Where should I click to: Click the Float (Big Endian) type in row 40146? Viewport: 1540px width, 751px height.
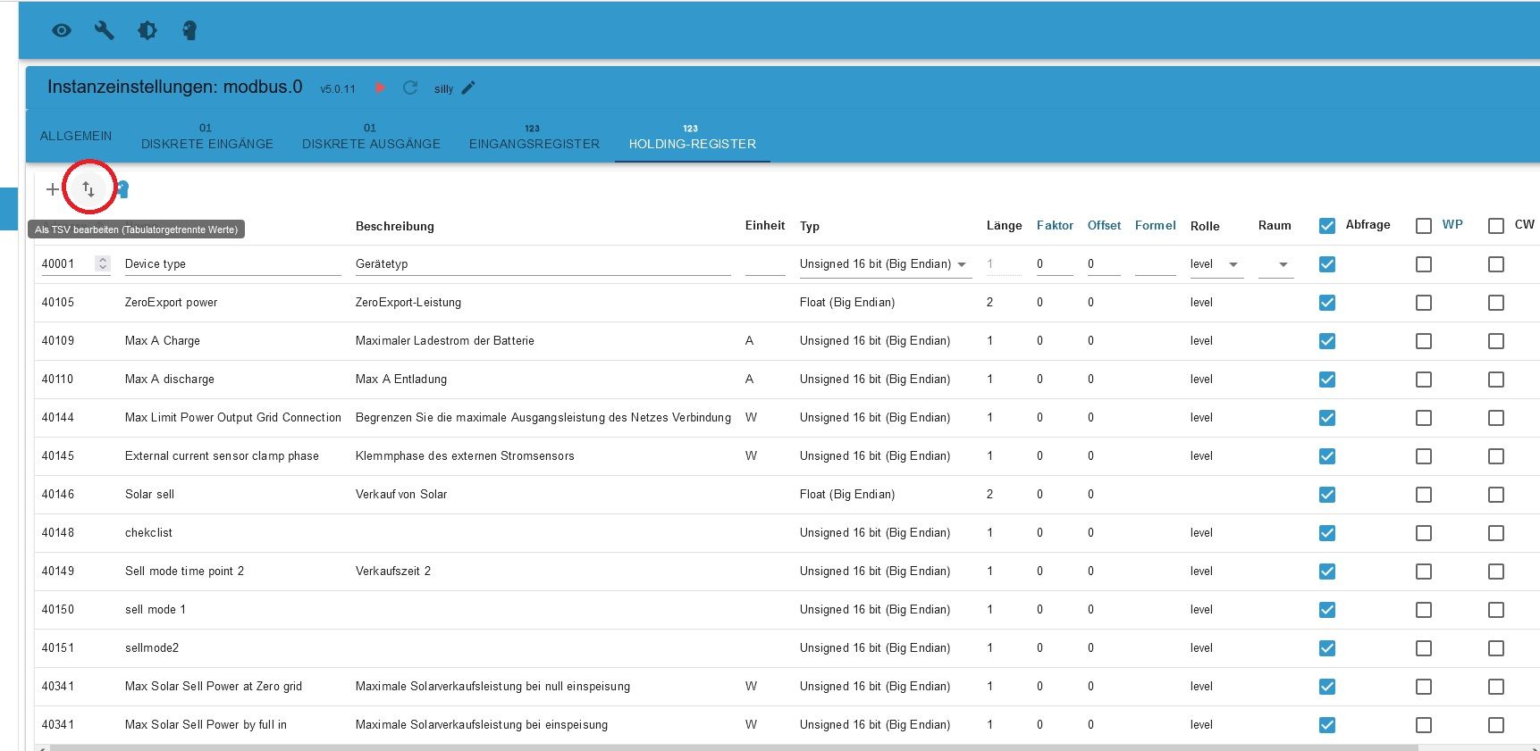point(847,495)
